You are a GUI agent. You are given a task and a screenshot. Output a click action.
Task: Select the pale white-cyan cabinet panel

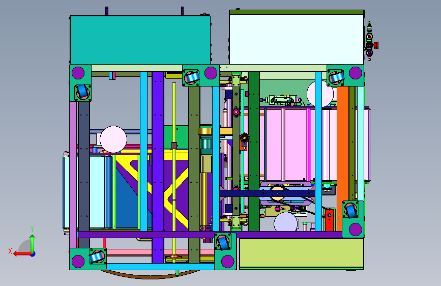pyautogui.click(x=297, y=39)
